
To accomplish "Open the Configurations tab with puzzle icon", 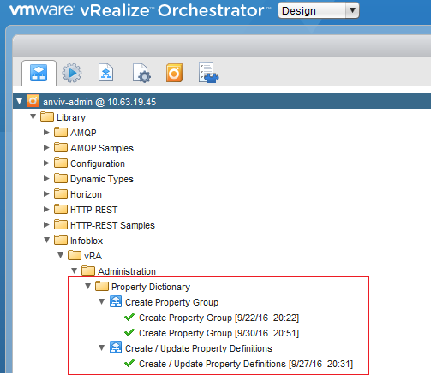I will coord(209,73).
